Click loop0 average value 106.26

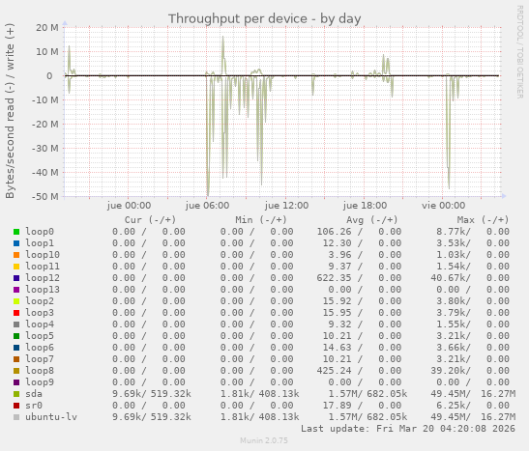pyautogui.click(x=334, y=232)
